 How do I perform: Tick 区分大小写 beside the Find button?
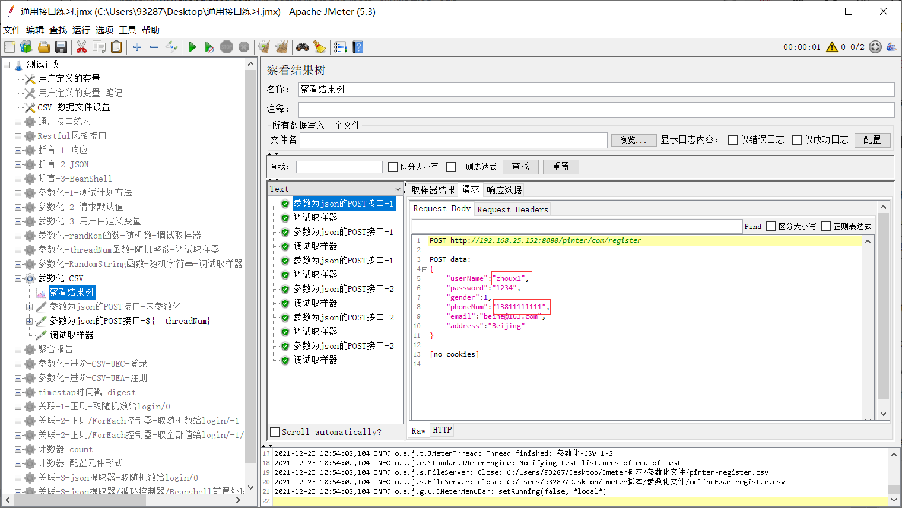point(771,226)
